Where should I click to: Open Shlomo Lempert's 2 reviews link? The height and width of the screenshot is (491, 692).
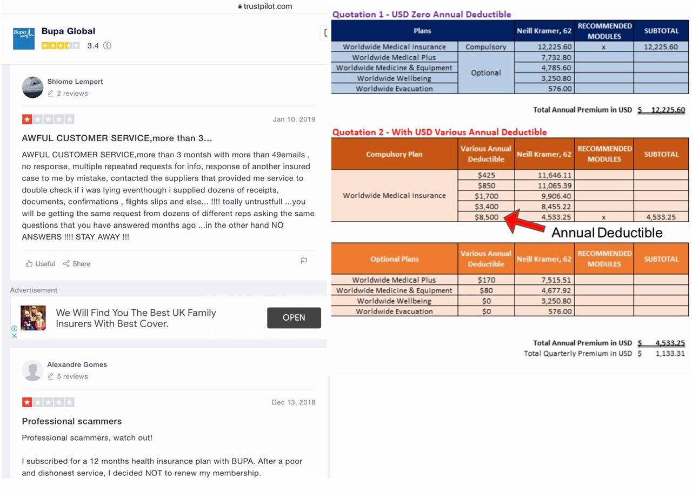coord(68,93)
